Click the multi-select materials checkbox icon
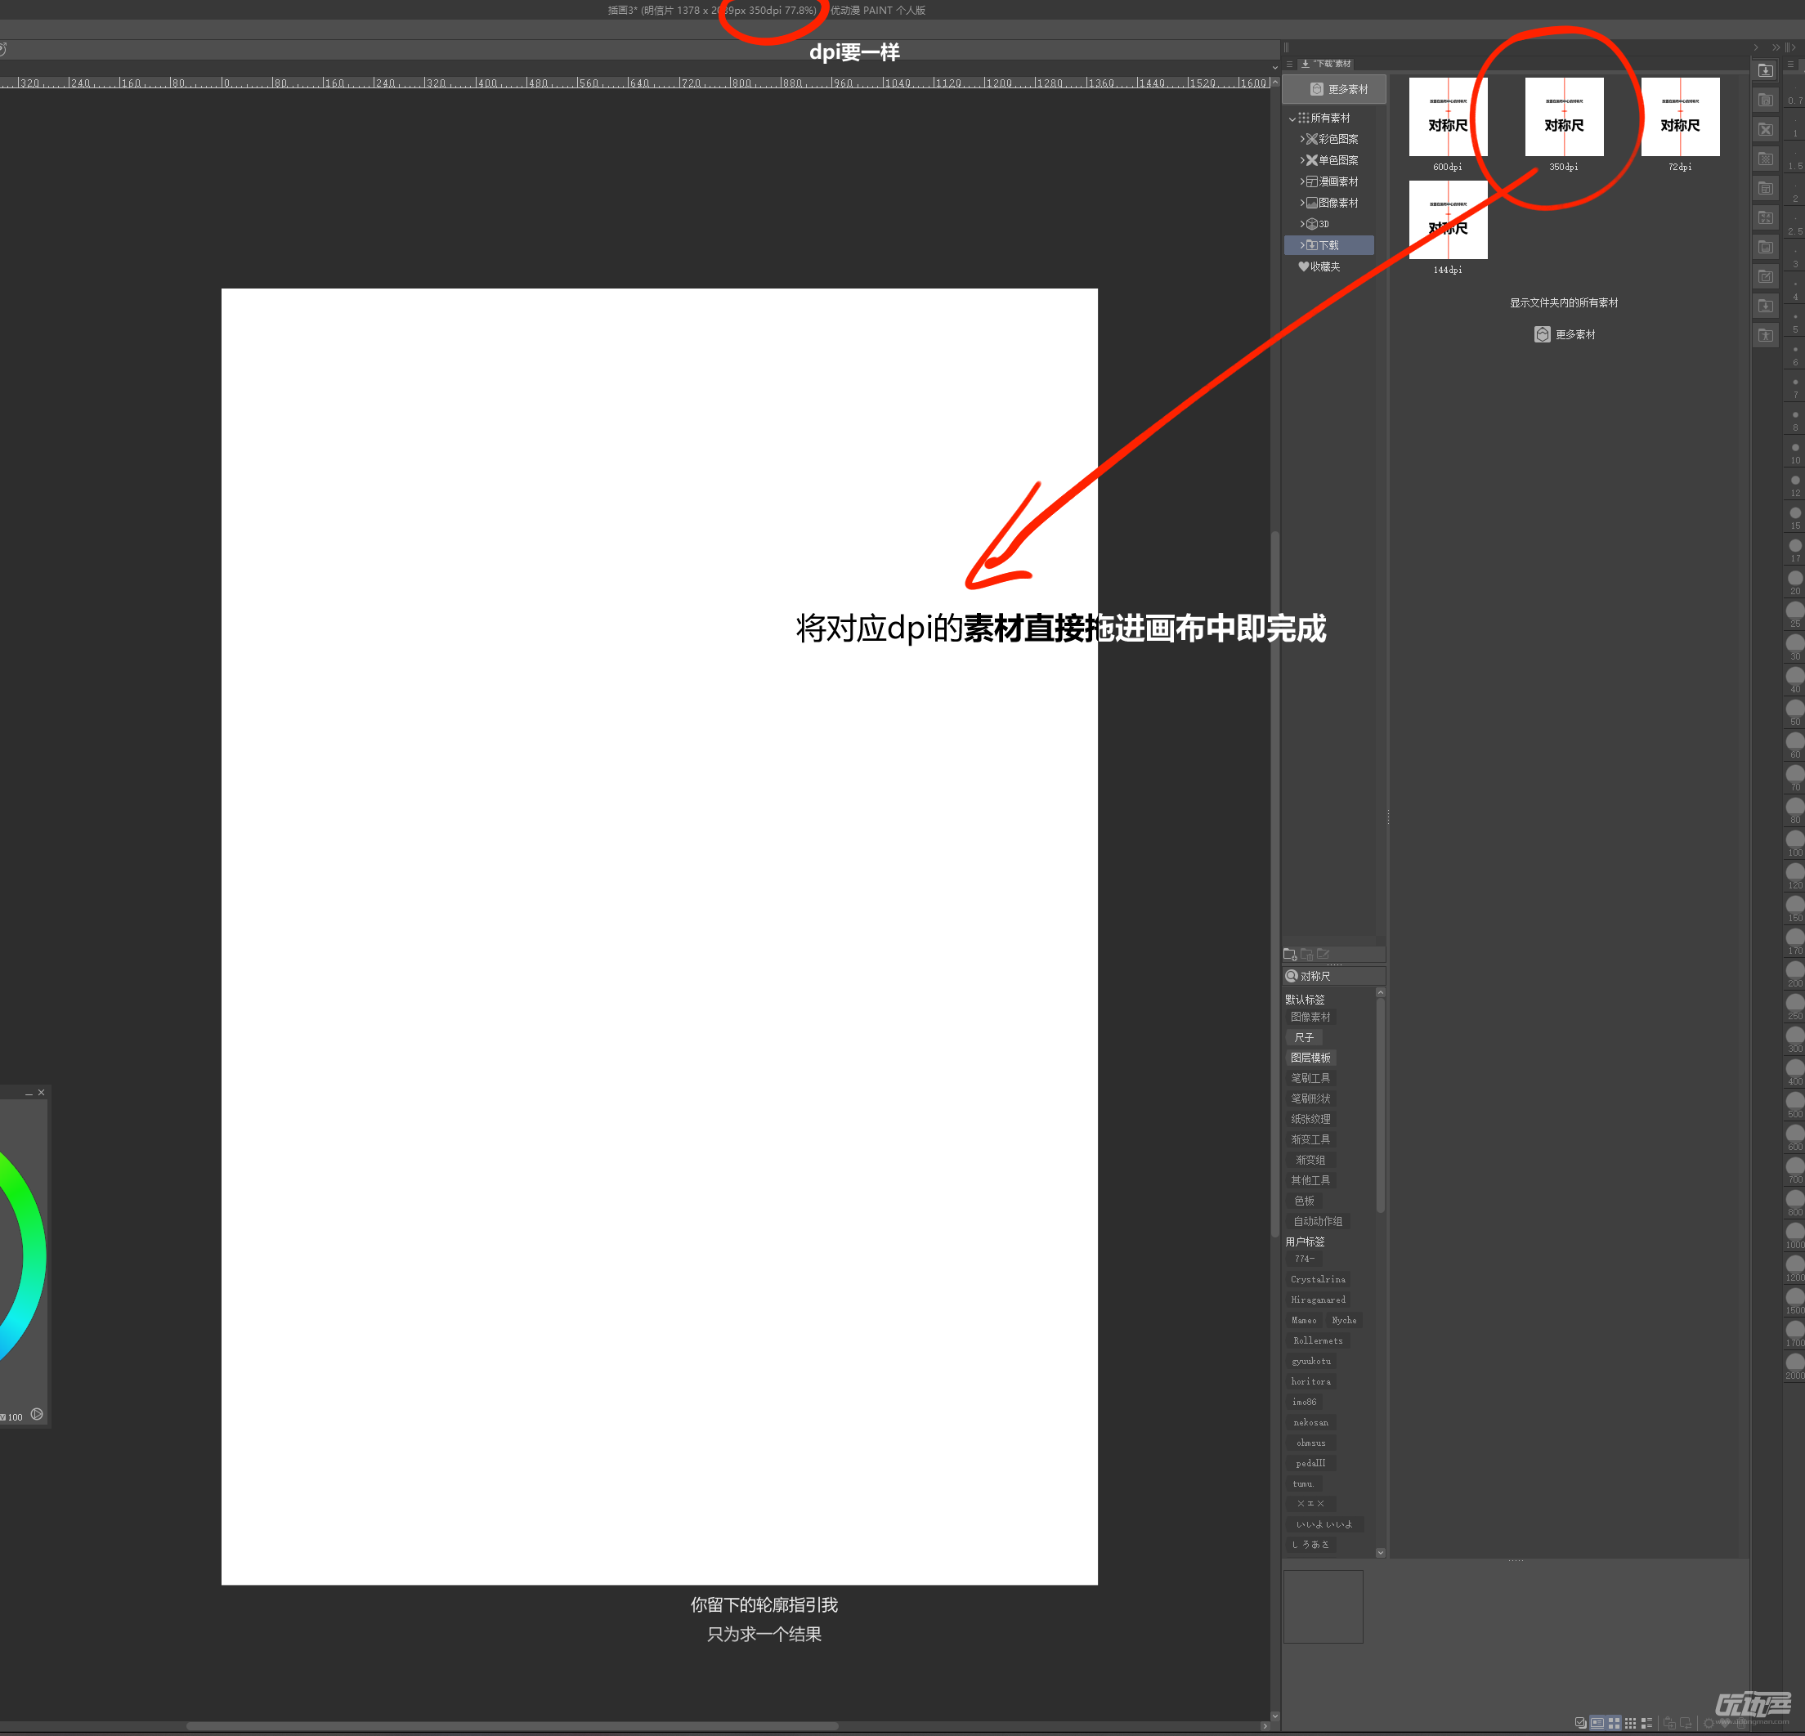The width and height of the screenshot is (1805, 1736). [1580, 1722]
